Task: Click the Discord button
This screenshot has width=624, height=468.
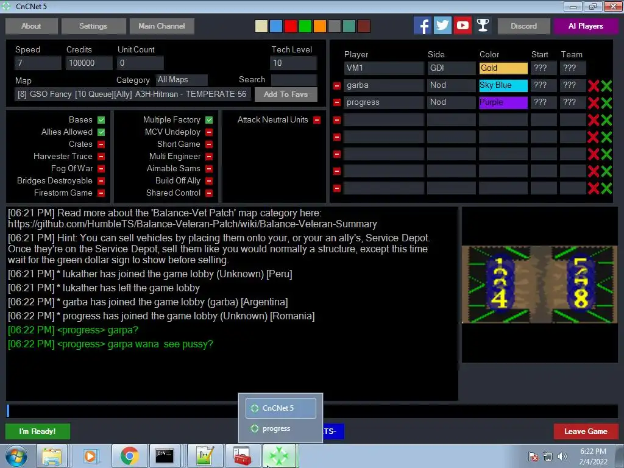Action: [x=523, y=26]
